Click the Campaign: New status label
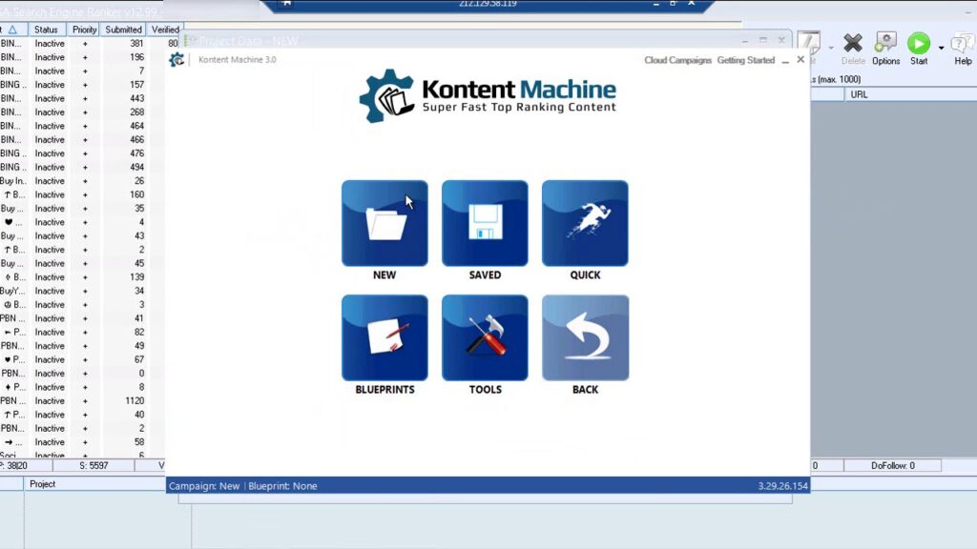977x549 pixels. 204,486
